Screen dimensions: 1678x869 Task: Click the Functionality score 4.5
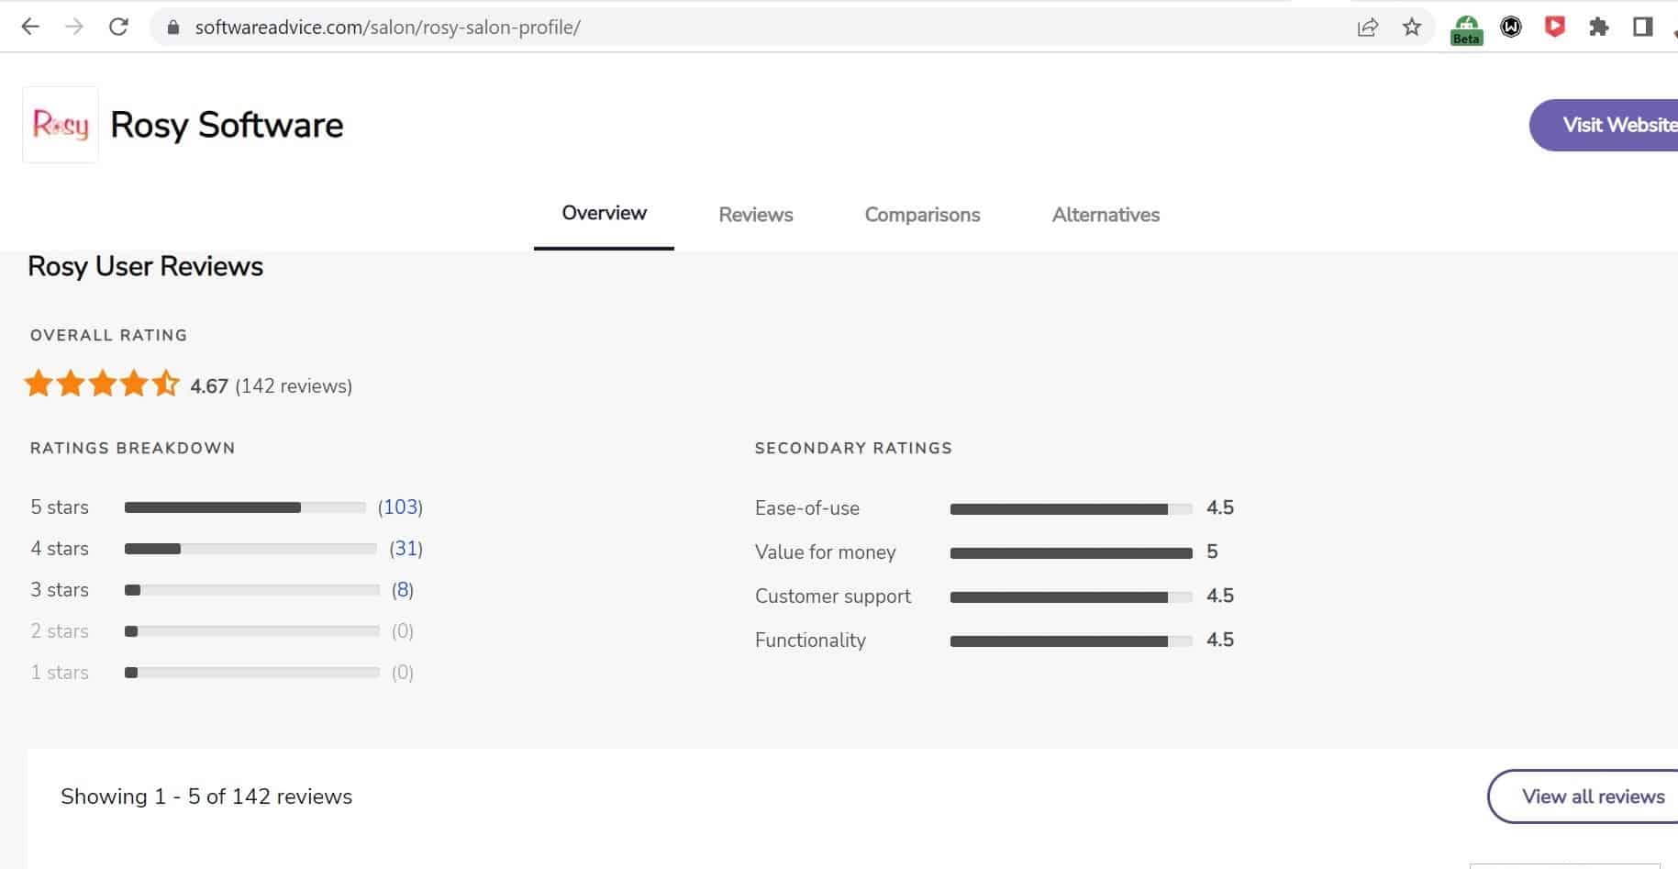pos(1220,640)
